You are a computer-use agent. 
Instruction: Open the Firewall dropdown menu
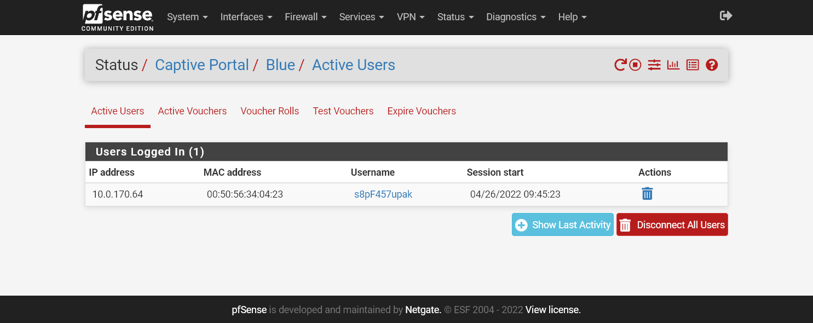[305, 17]
